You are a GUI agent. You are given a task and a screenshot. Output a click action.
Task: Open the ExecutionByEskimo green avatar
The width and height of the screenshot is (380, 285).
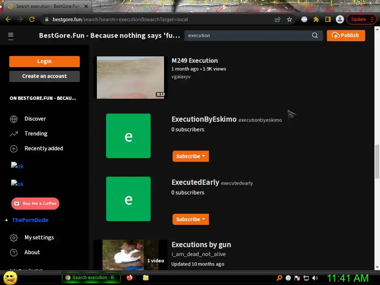[128, 136]
